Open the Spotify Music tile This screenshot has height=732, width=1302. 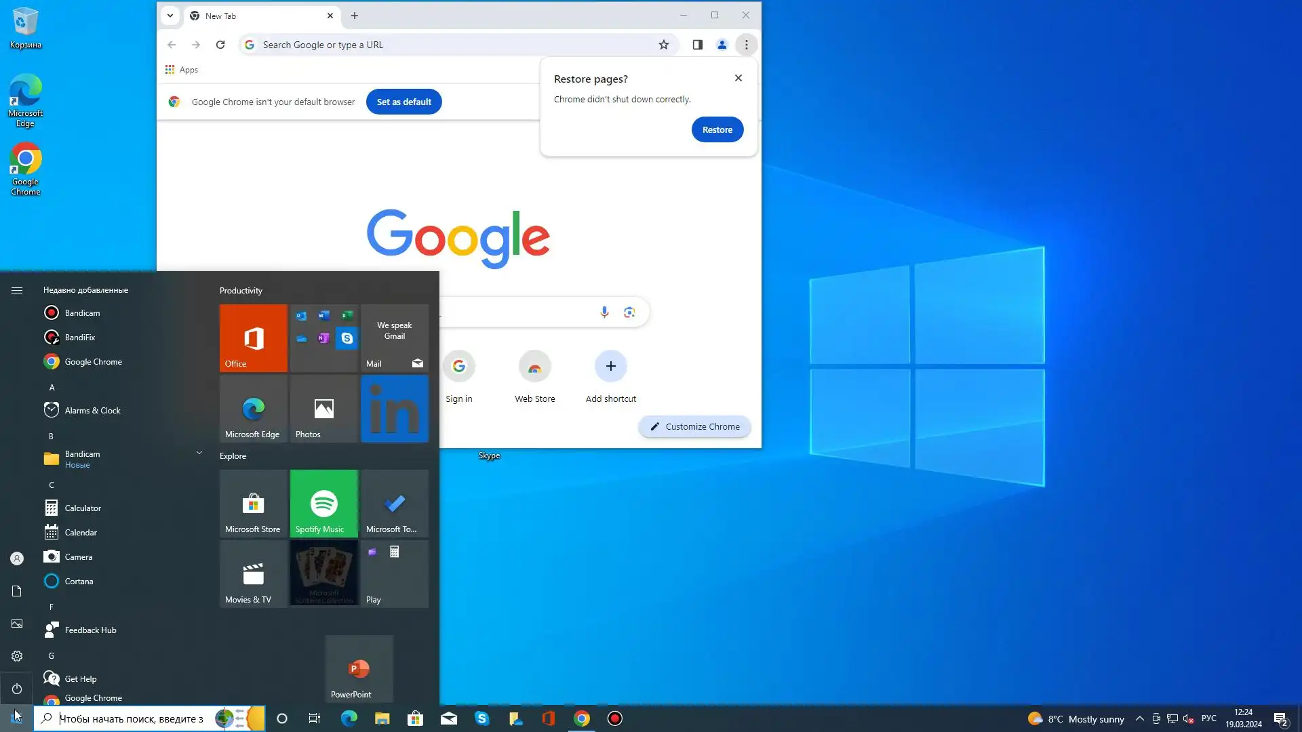tap(323, 504)
